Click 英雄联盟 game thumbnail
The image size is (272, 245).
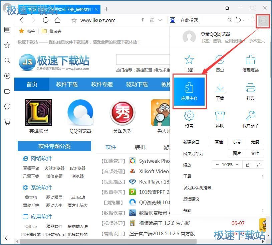39,113
